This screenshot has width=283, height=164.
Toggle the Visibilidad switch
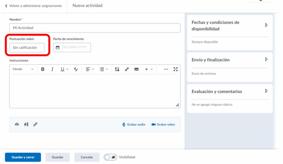tap(111, 157)
